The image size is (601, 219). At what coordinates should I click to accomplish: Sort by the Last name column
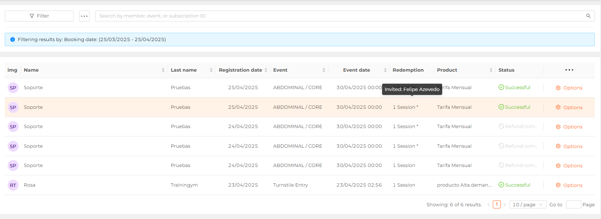211,70
